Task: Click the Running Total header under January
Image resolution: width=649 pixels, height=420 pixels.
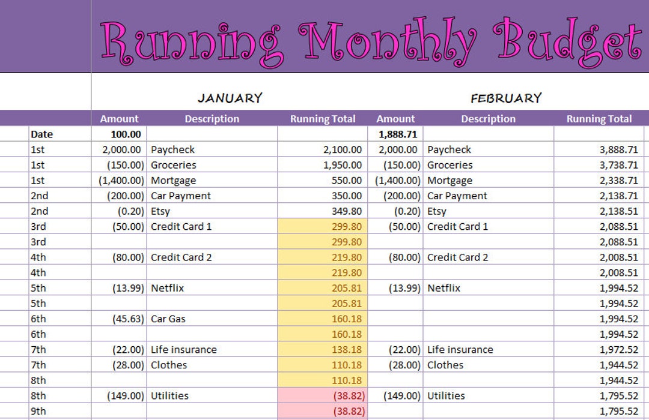Action: click(x=323, y=119)
